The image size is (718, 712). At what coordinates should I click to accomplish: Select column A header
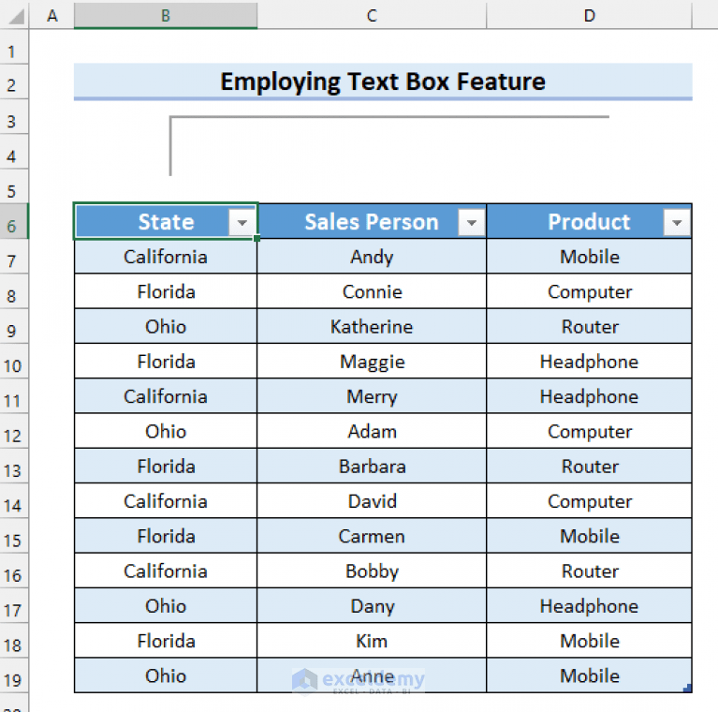click(x=52, y=16)
